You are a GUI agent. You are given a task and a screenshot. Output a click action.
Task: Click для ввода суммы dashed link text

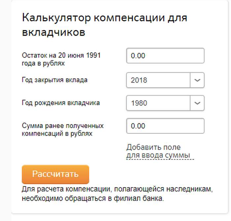[158, 155]
